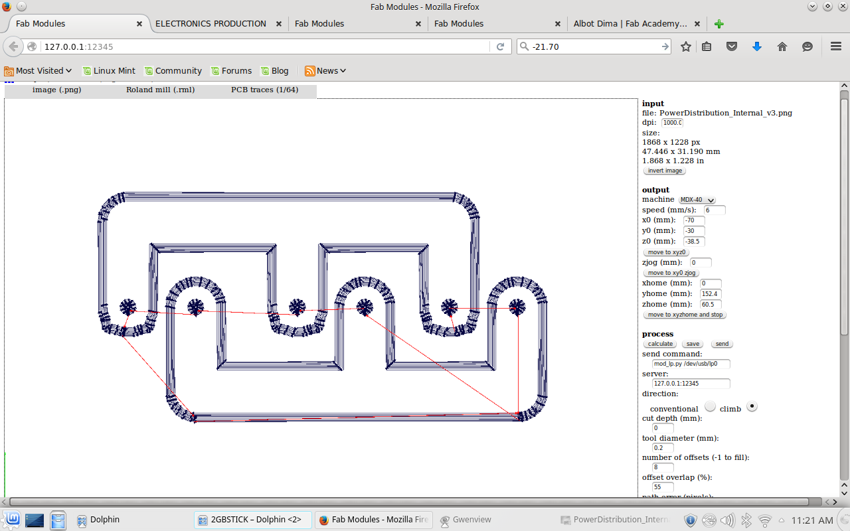This screenshot has height=531, width=850.
Task: Click the invert image button
Action: pos(665,171)
